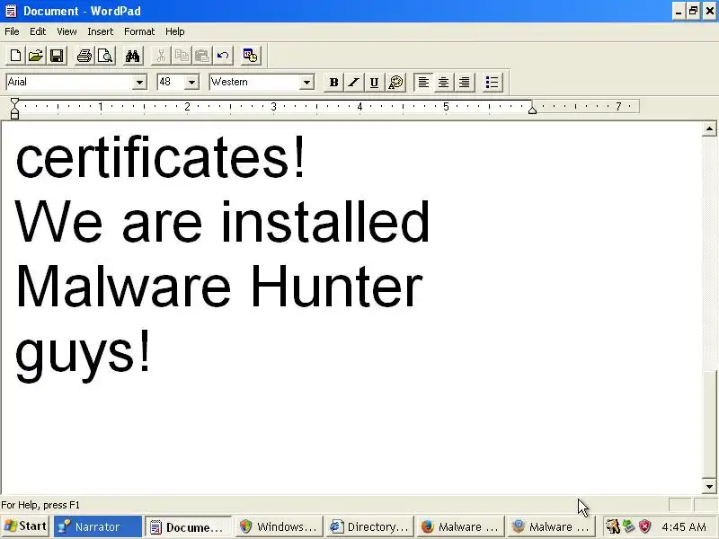Switch to Document WordPad taskbar button

[x=189, y=526]
